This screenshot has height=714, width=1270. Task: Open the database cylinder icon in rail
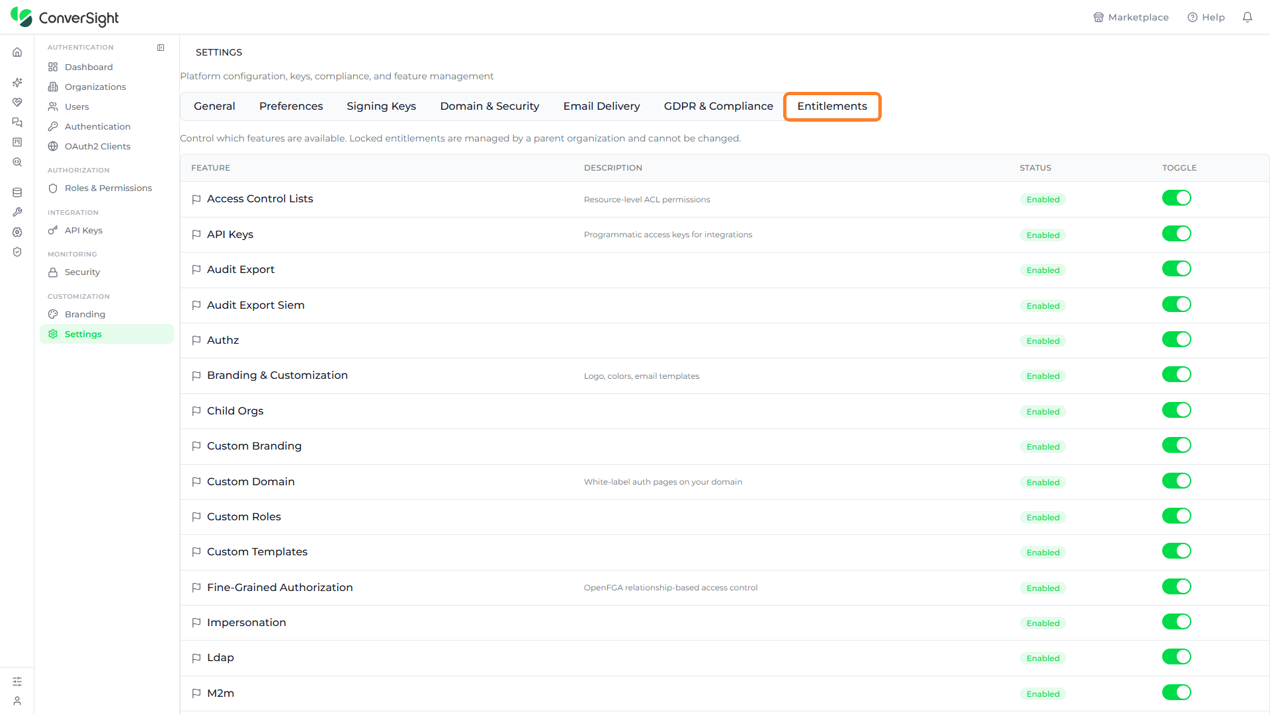[17, 192]
